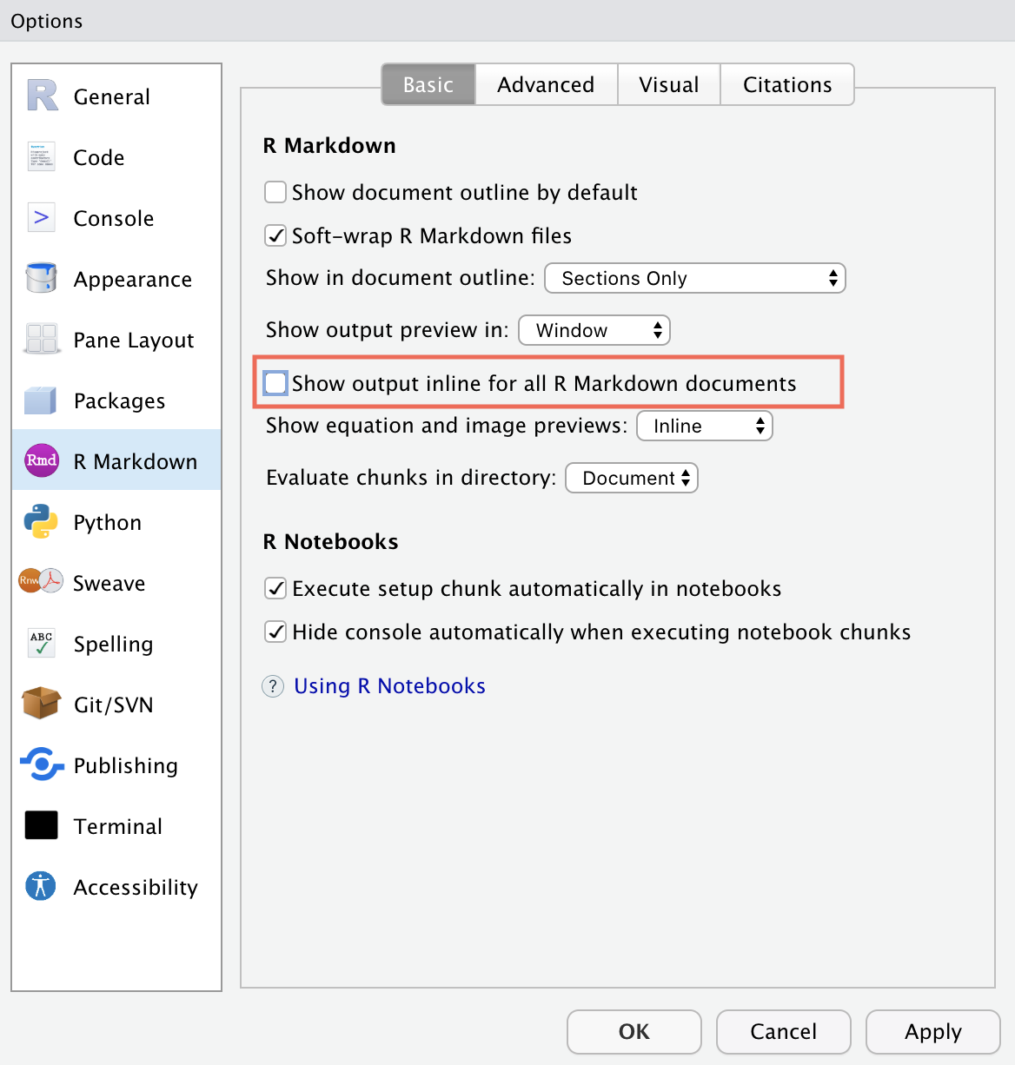The width and height of the screenshot is (1015, 1065).
Task: Click the Using R Notebooks link
Action: (x=389, y=685)
